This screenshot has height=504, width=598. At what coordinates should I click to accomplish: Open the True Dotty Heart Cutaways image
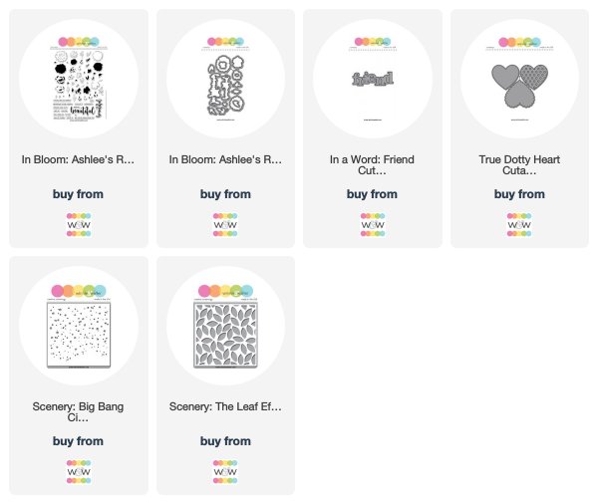(519, 79)
